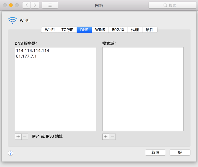Click the plus under DNS servers
Screen dimensions: 198x167
(x=18, y=137)
